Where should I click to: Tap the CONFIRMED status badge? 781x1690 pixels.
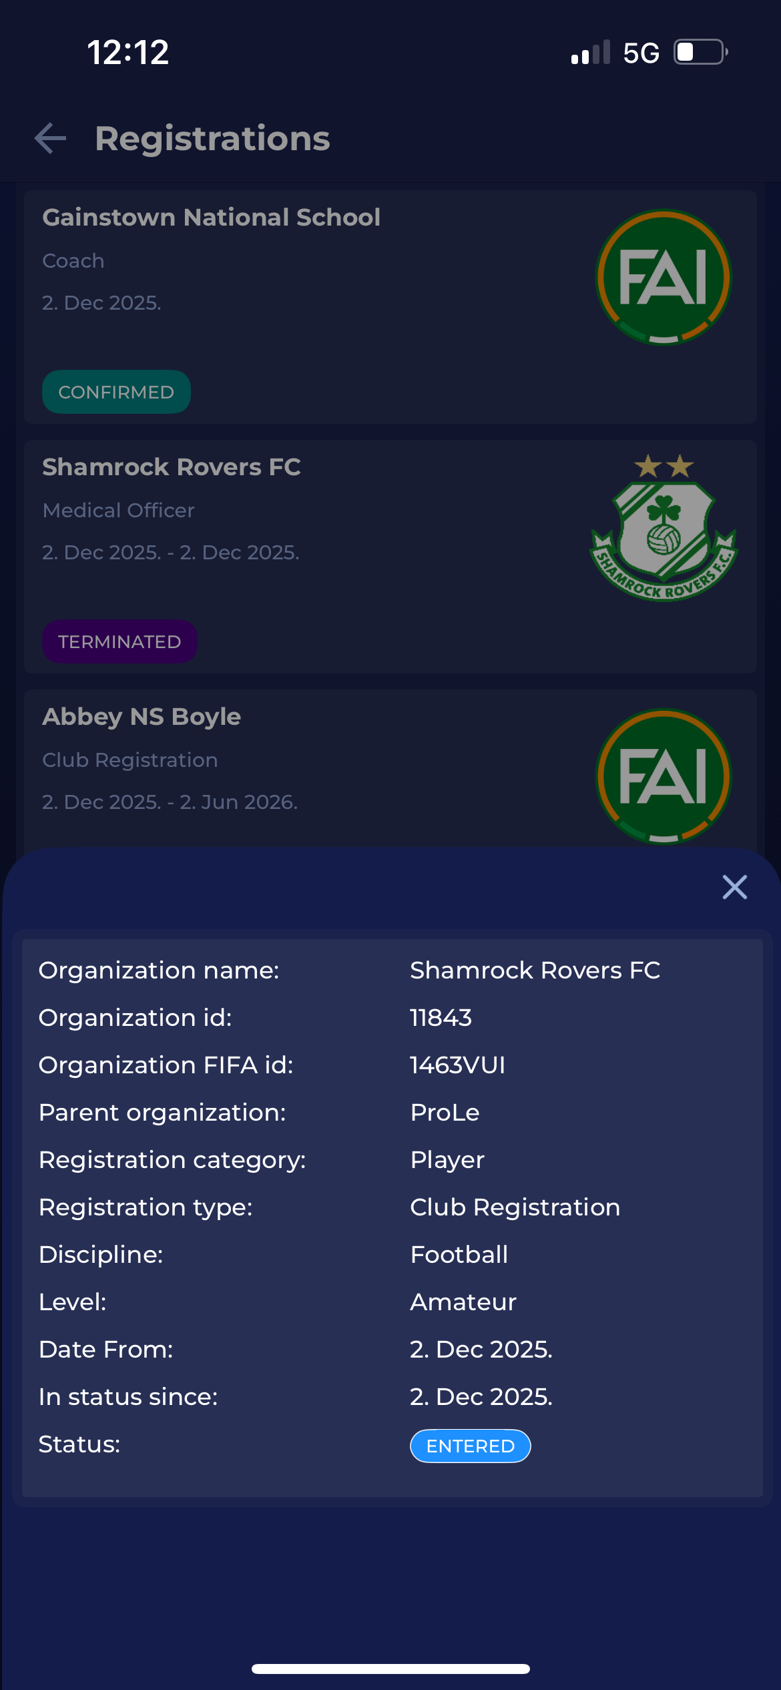(x=116, y=392)
